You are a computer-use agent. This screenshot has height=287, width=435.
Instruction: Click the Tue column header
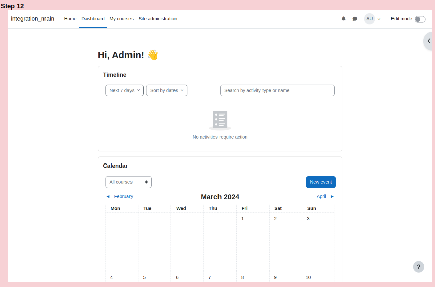point(147,208)
